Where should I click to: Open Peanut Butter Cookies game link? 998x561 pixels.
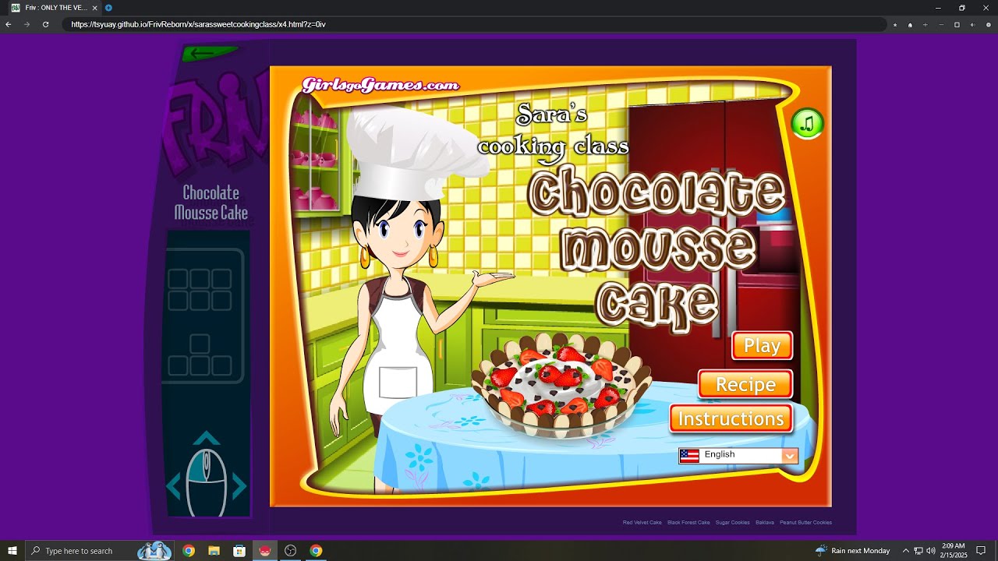point(805,523)
